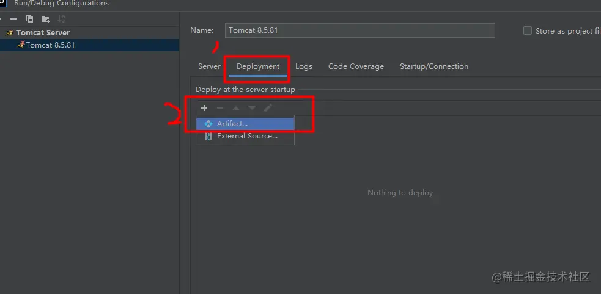601x294 pixels.
Task: Remove the configuration with the minus icon
Action: coord(13,19)
